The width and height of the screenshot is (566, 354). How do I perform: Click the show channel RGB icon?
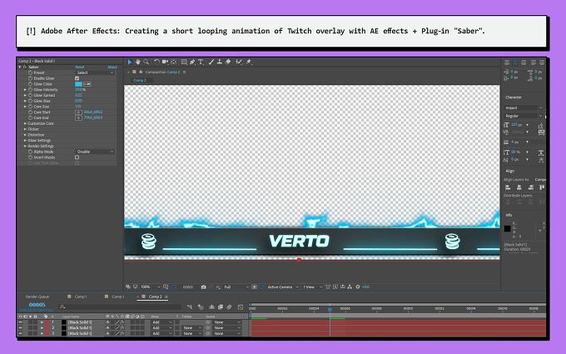(218, 287)
